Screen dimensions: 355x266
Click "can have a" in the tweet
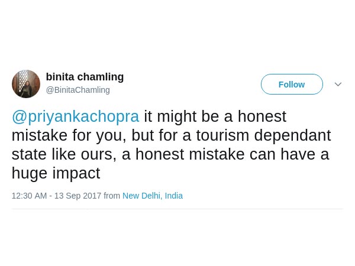pyautogui.click(x=291, y=154)
